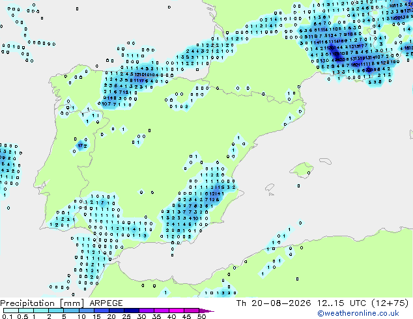Click the 'Th' weekday label

(x=241, y=303)
